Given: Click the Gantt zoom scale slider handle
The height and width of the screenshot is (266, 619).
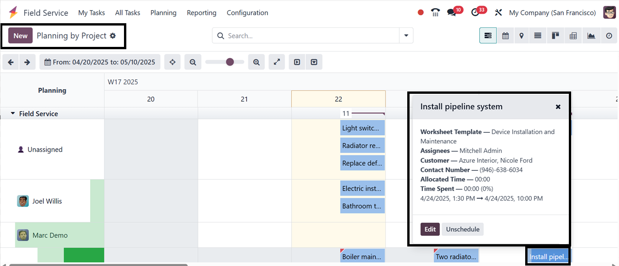Looking at the screenshot, I should point(230,62).
